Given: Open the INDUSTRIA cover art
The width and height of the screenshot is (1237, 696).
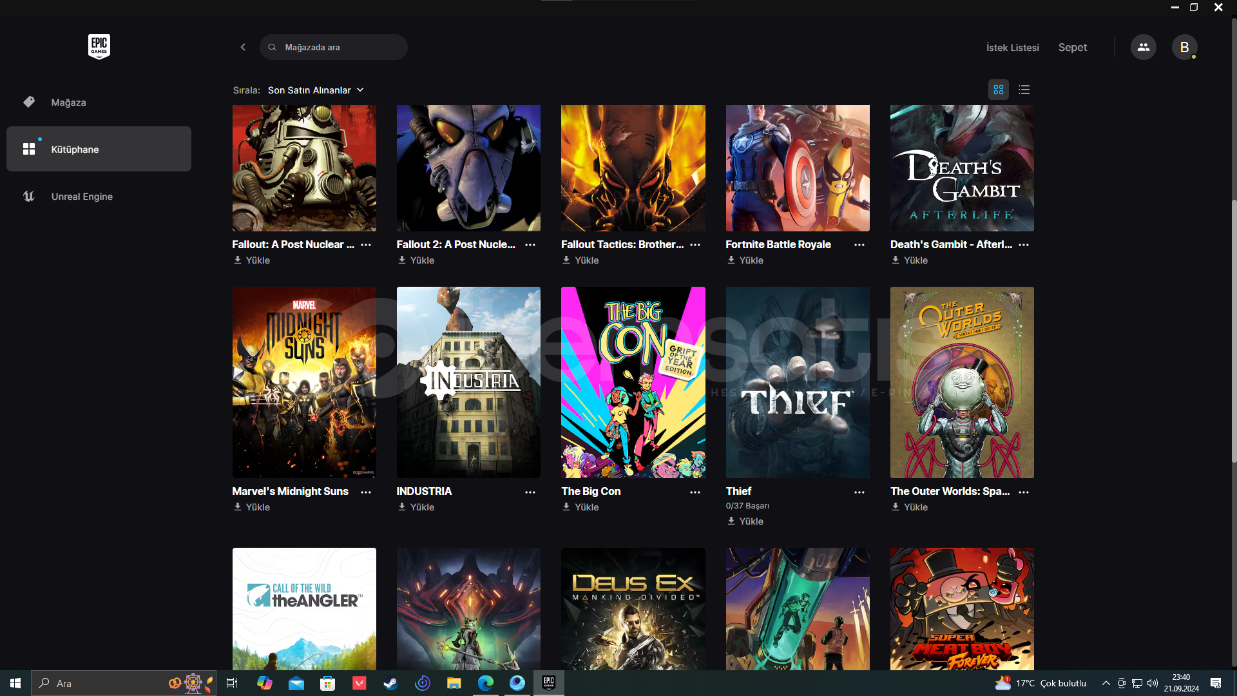Looking at the screenshot, I should [x=468, y=382].
